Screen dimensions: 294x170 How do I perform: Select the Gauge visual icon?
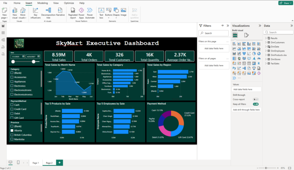point(259,58)
